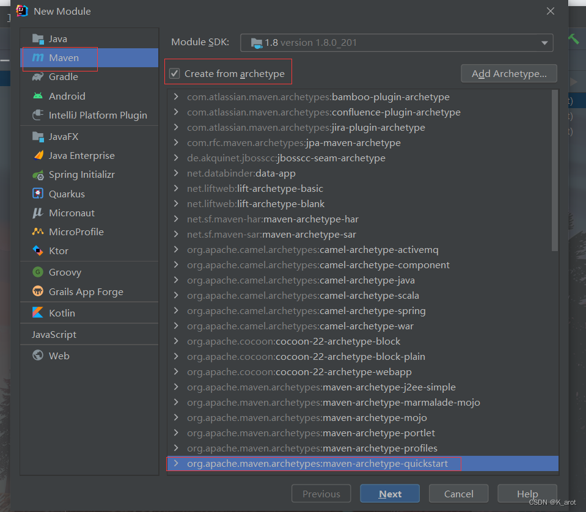Click the Ktor icon
This screenshot has width=586, height=512.
38,251
